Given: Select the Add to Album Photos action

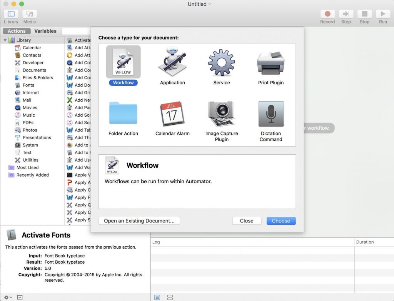Looking at the screenshot, I should click(78, 145).
